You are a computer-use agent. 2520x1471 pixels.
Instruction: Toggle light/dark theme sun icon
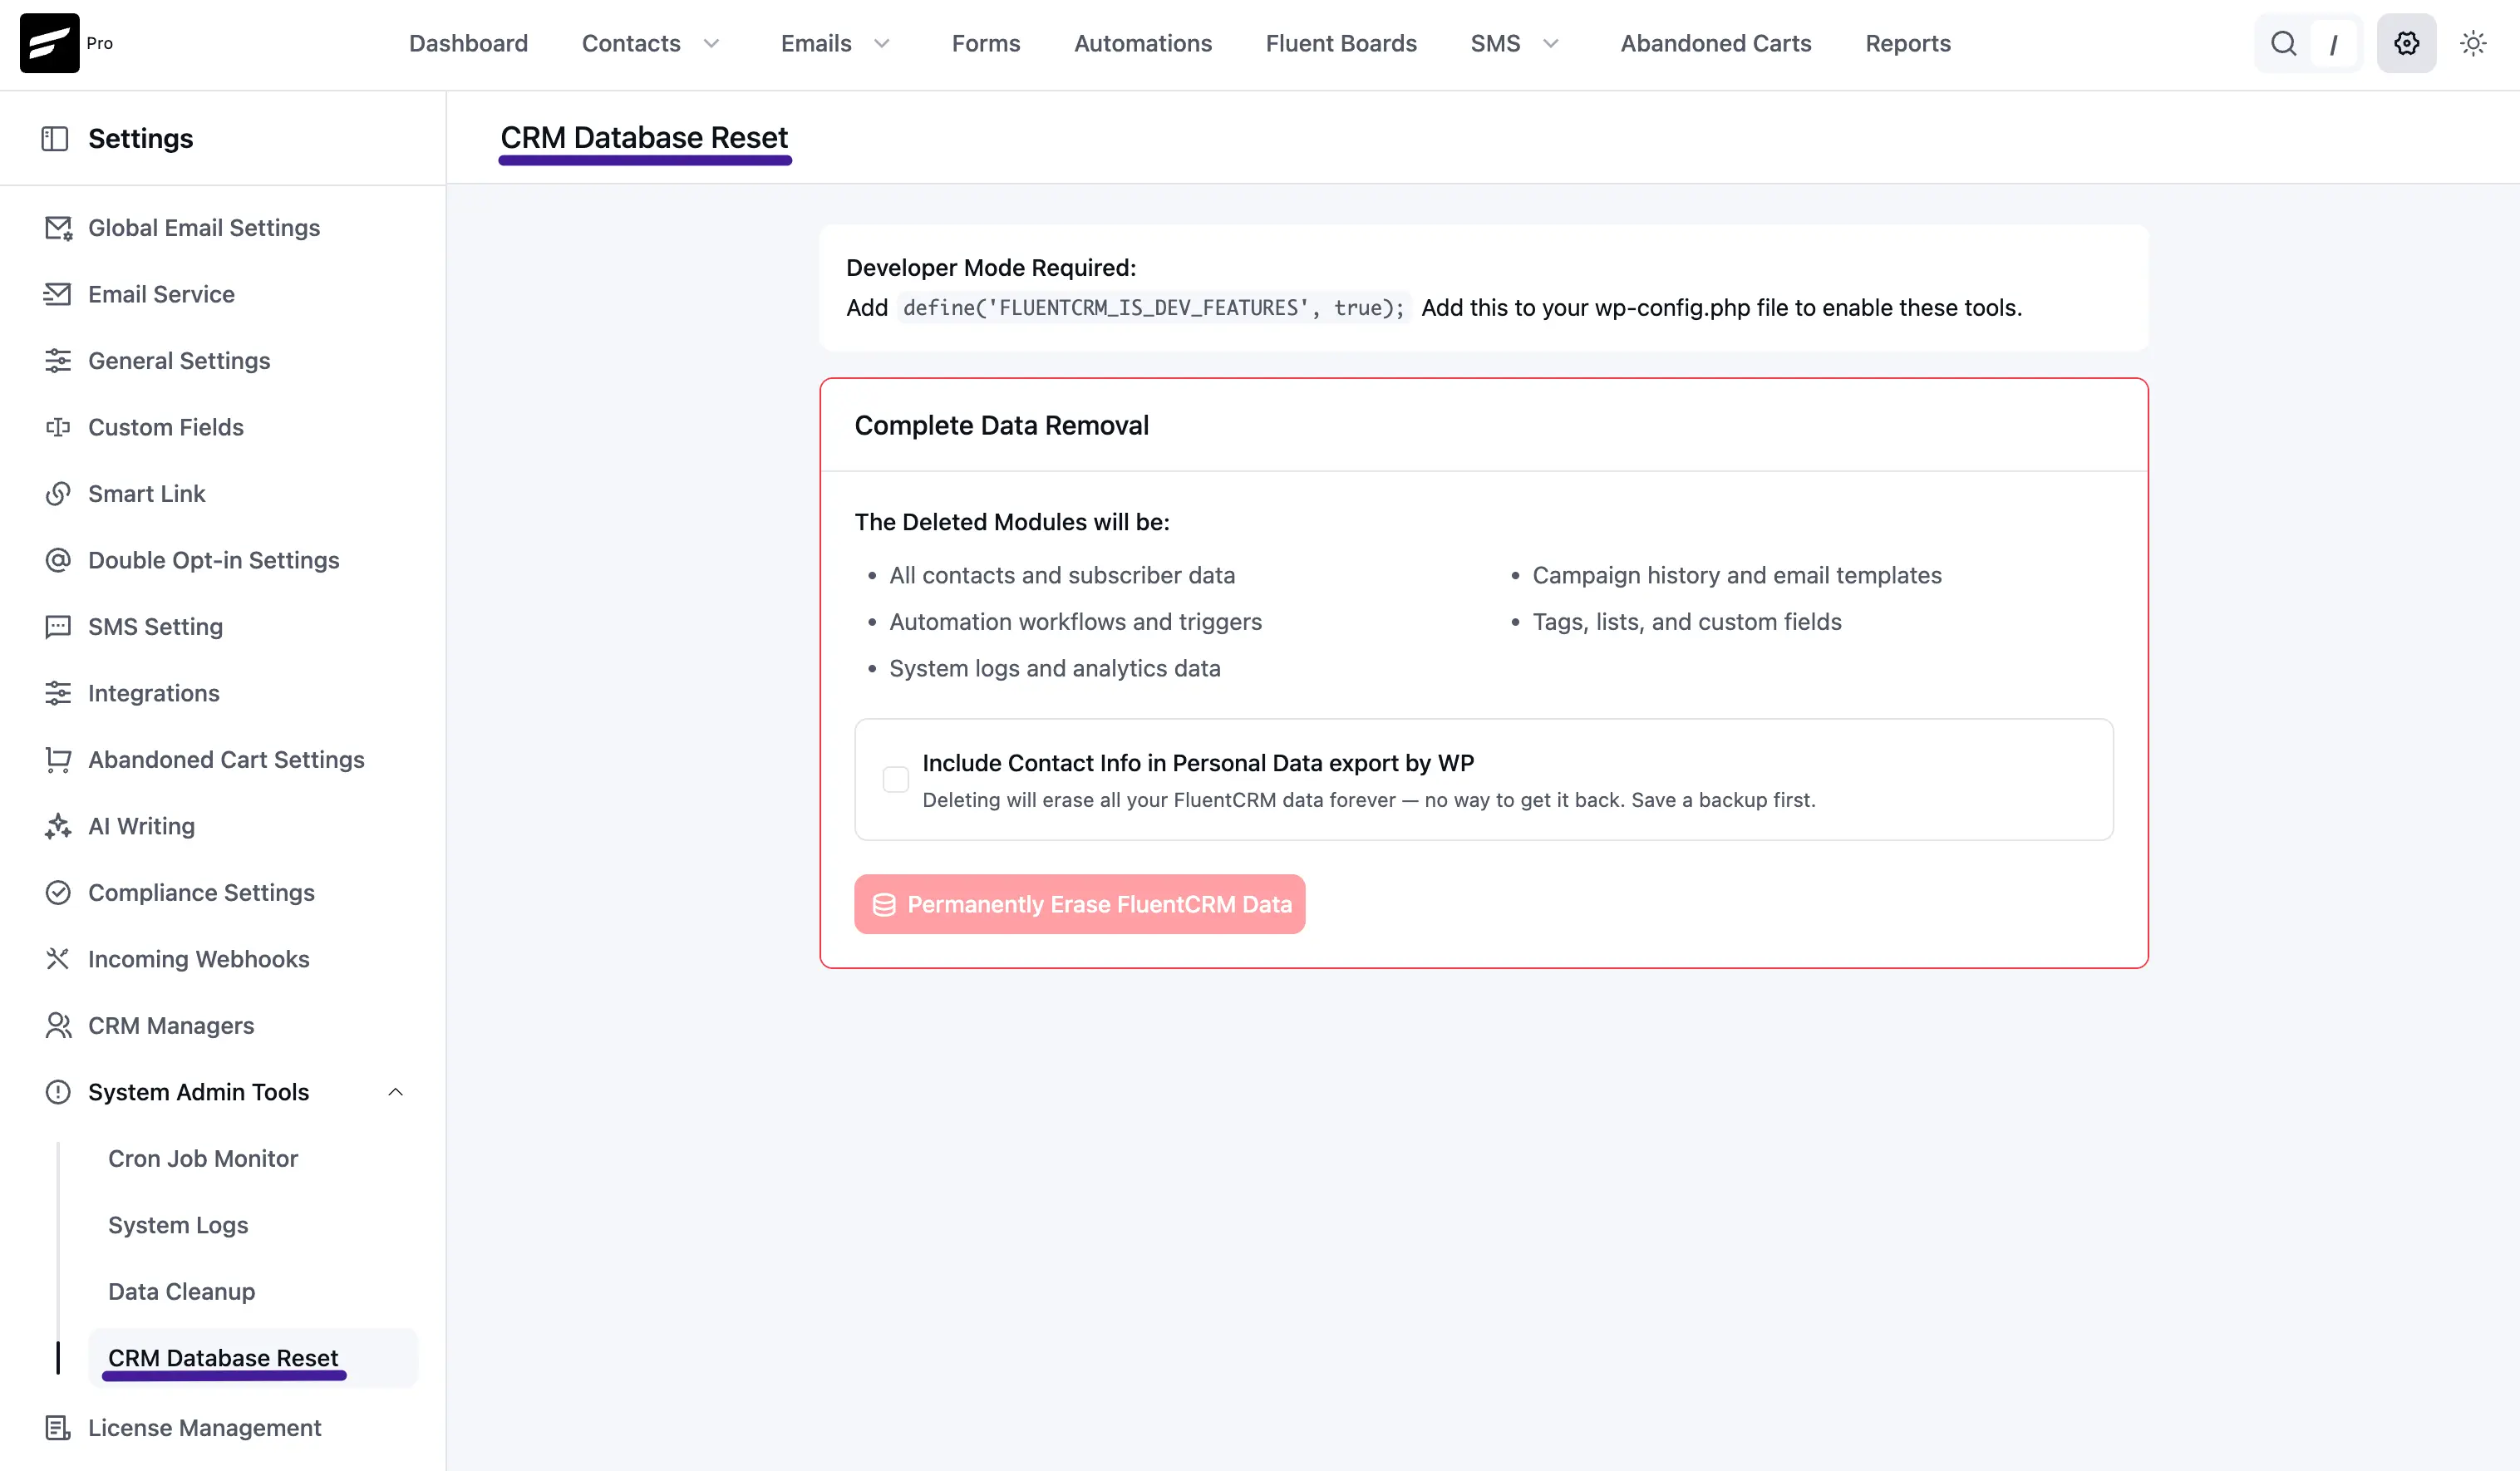[2473, 43]
